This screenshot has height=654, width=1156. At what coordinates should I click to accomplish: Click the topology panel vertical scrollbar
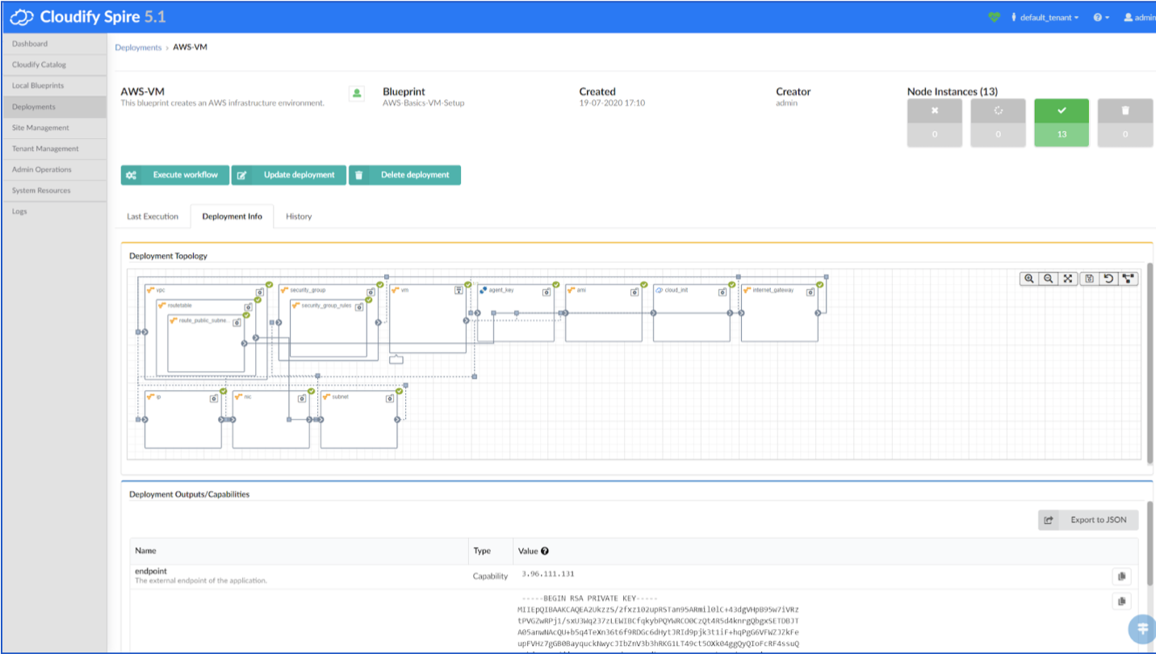pyautogui.click(x=1150, y=363)
